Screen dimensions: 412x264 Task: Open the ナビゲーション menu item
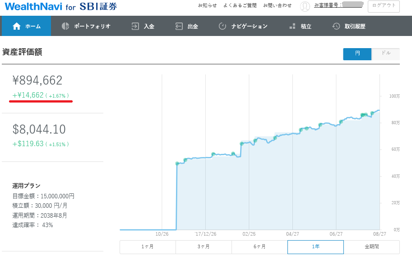pyautogui.click(x=243, y=26)
